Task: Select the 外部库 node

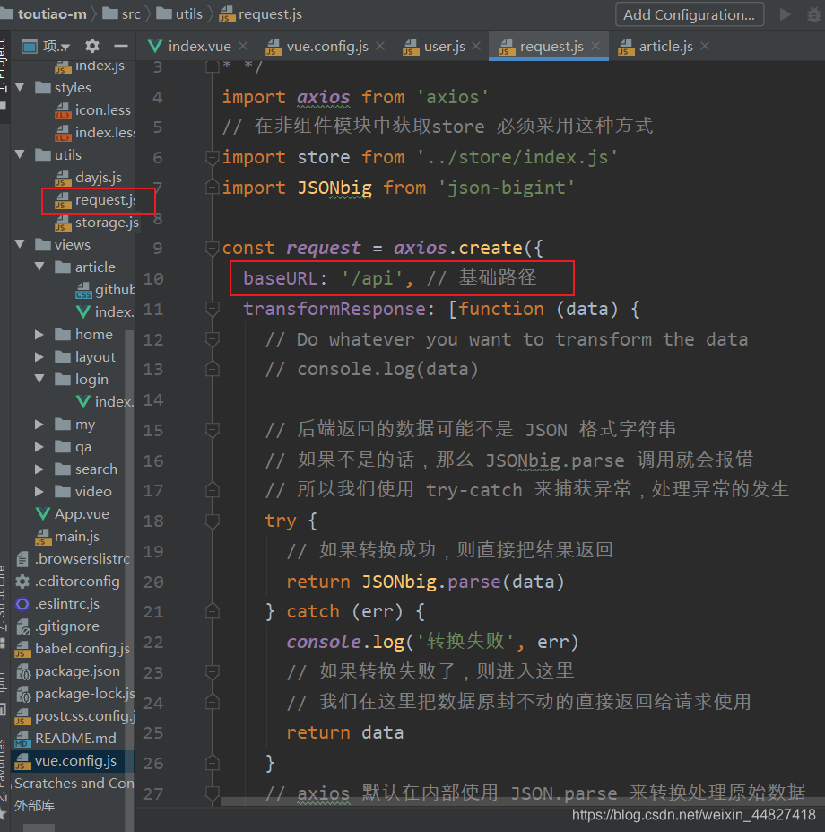Action: click(34, 805)
